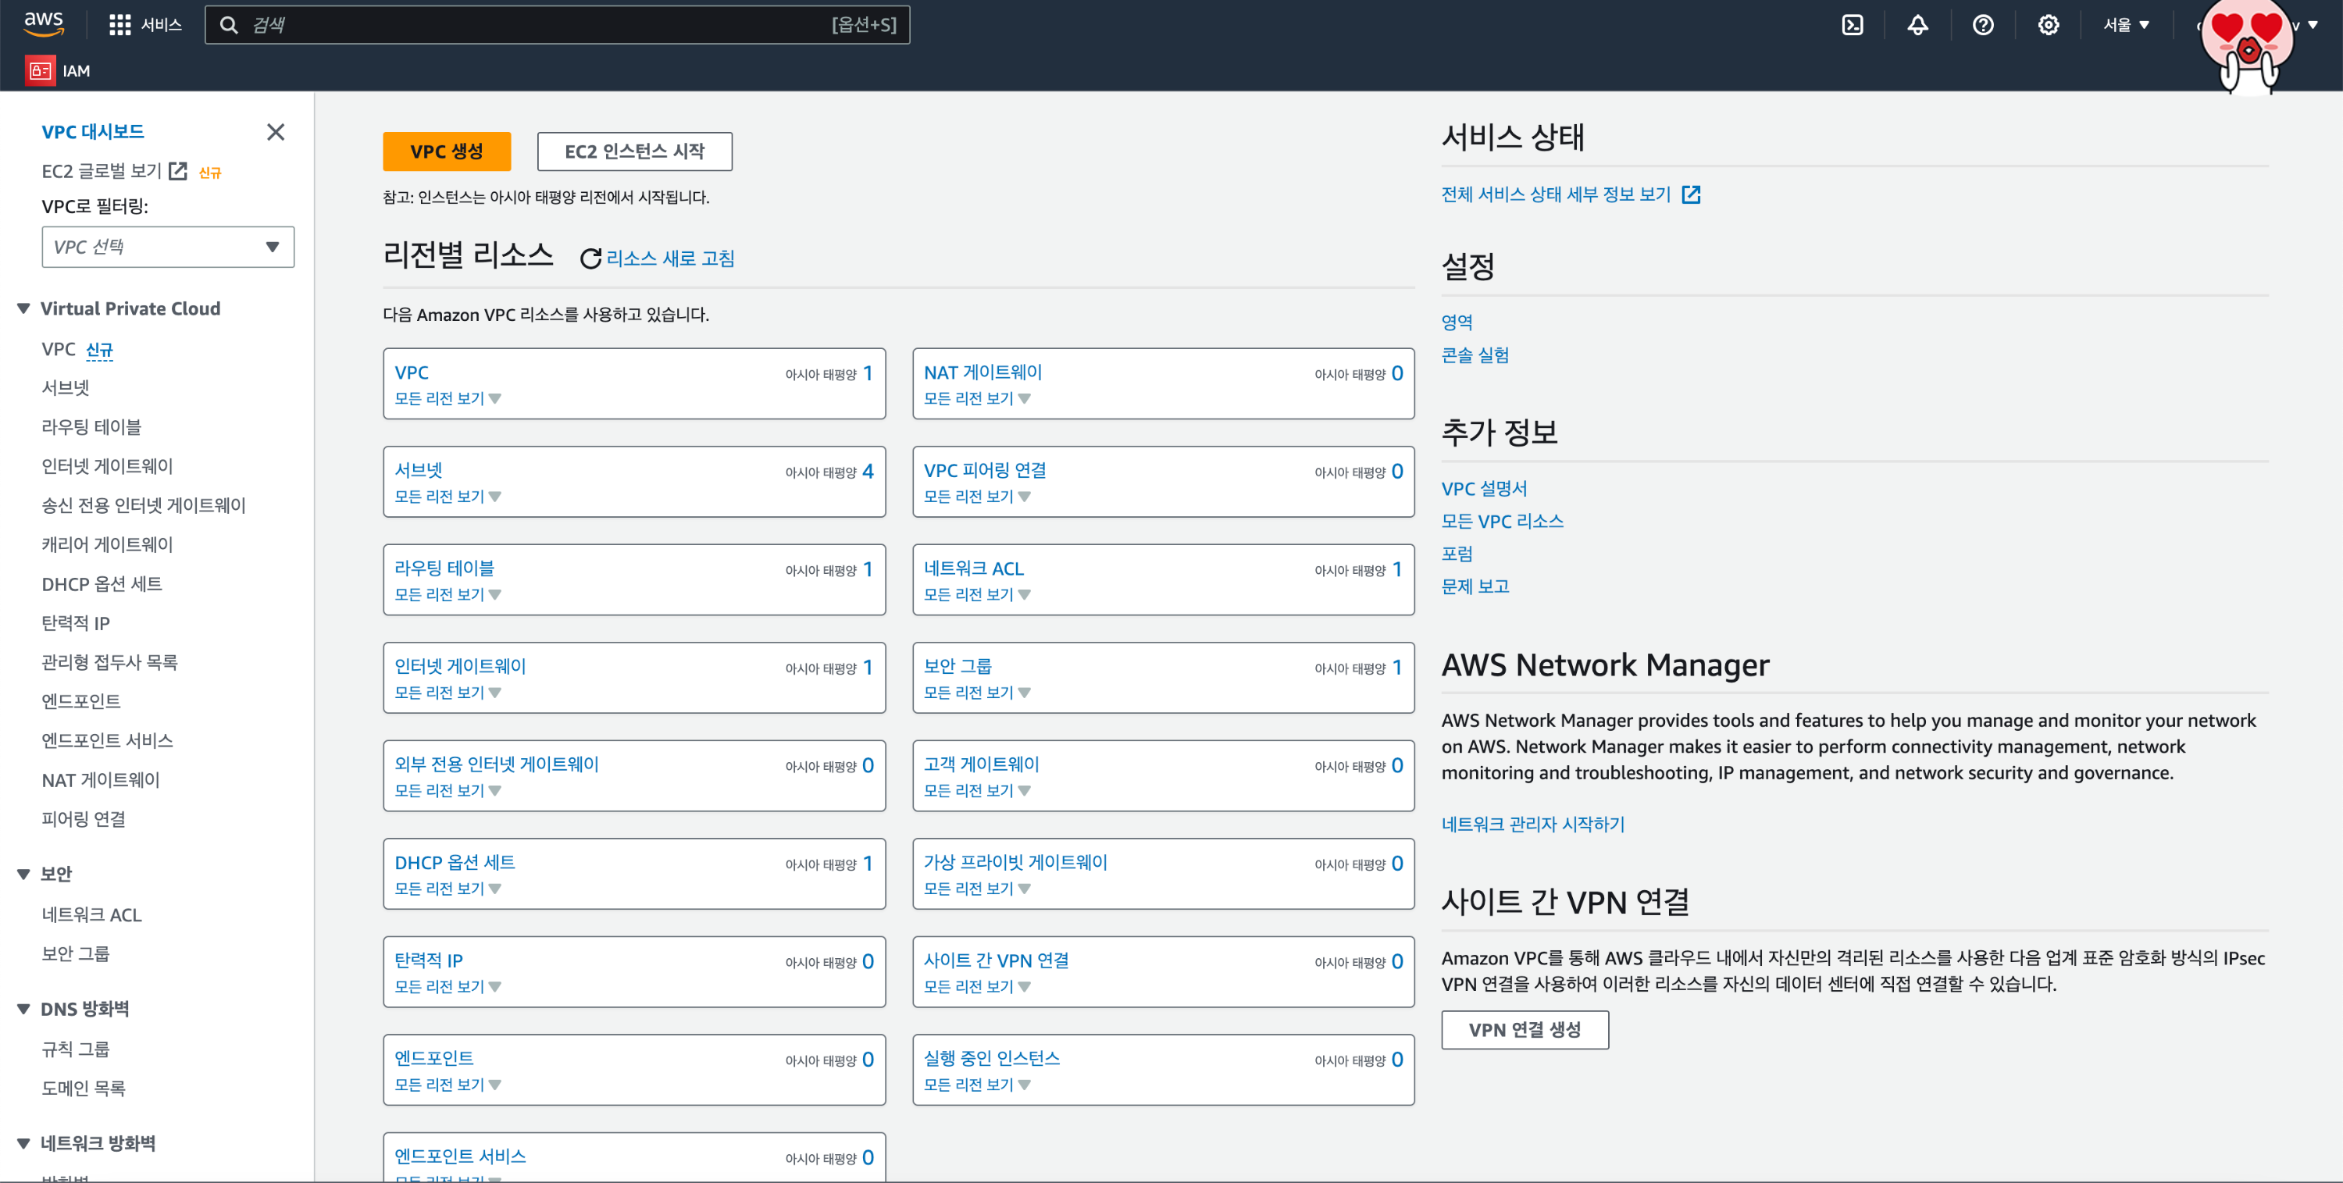Open AWS CloudShell terminal icon
The image size is (2343, 1183).
pyautogui.click(x=1852, y=24)
